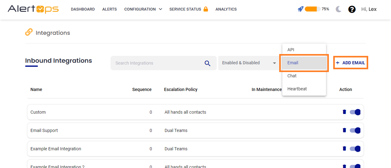Click the search magnifier icon
Image resolution: width=391 pixels, height=168 pixels.
pyautogui.click(x=207, y=63)
